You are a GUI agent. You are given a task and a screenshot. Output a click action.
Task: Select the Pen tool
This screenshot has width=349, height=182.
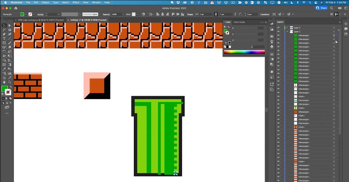pyautogui.click(x=4, y=34)
